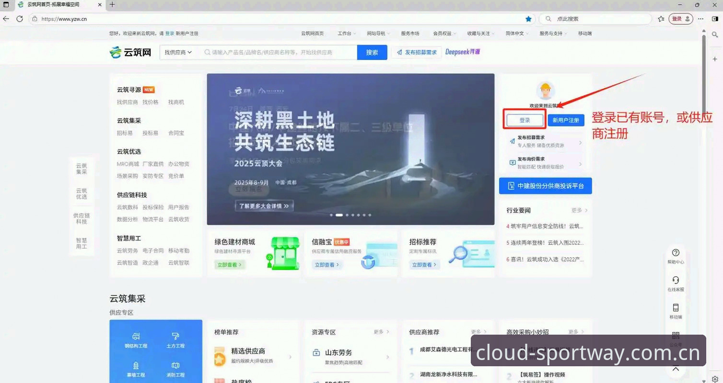The image size is (723, 383).
Task: Open a new browser tab with plus icon
Action: tap(112, 5)
